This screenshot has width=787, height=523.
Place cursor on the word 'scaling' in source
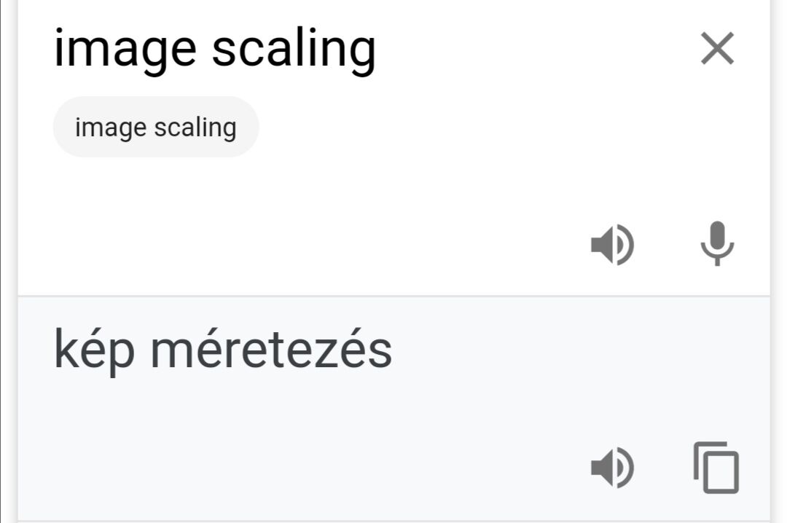[x=294, y=50]
